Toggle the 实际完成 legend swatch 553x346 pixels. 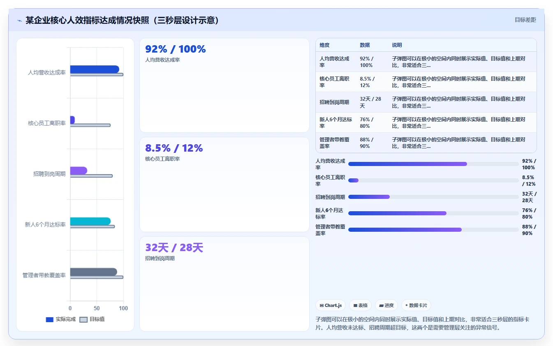coord(50,319)
